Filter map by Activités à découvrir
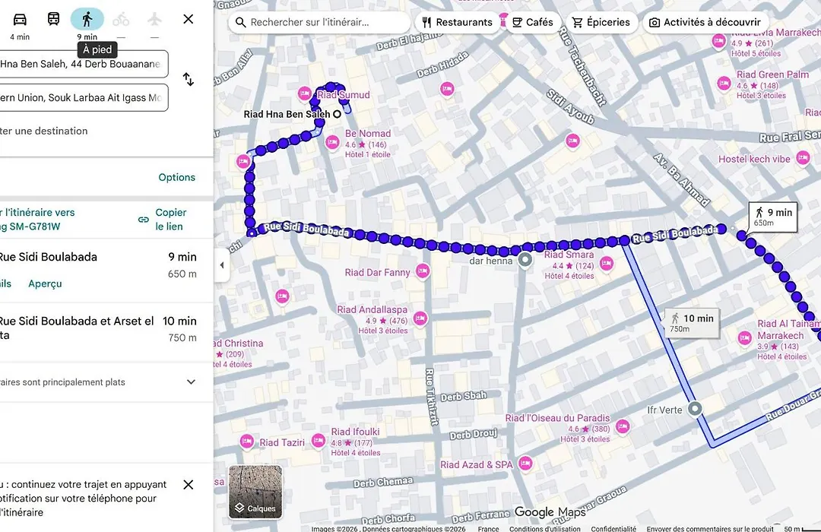 [x=705, y=23]
